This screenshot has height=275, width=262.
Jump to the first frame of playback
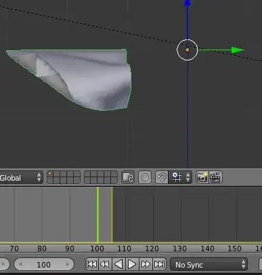click(x=92, y=264)
